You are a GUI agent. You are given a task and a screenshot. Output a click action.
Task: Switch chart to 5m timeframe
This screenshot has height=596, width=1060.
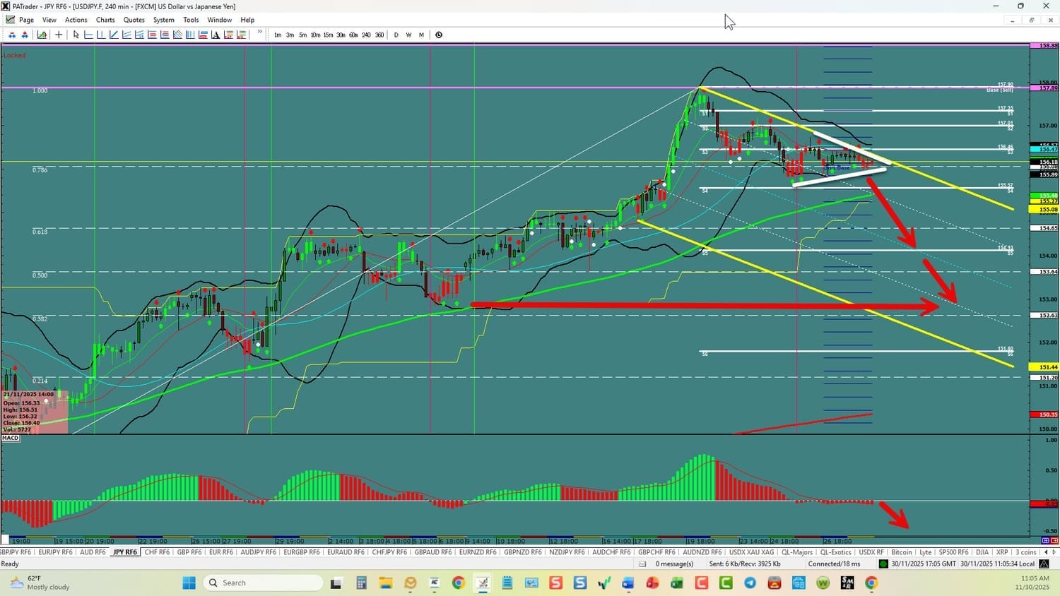tap(302, 35)
